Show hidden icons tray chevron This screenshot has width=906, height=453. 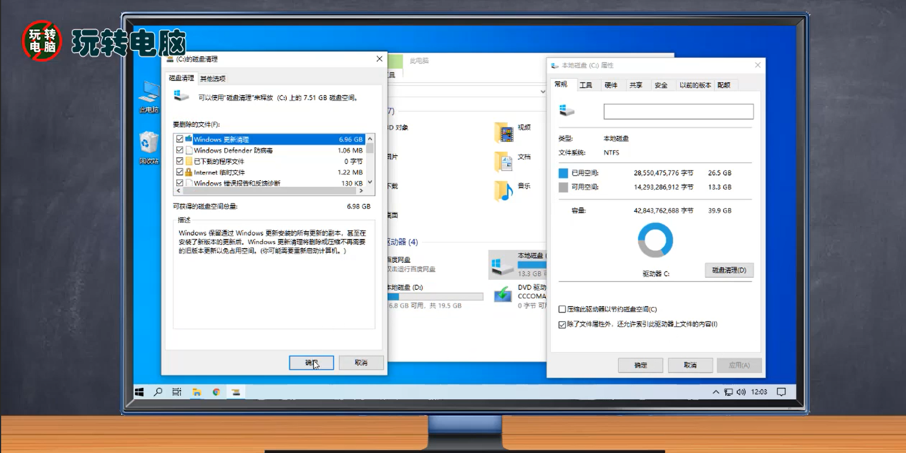pyautogui.click(x=716, y=392)
